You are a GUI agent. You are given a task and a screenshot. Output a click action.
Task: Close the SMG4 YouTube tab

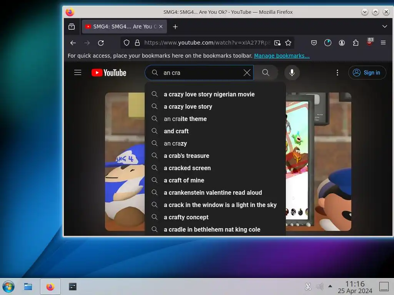(x=161, y=27)
